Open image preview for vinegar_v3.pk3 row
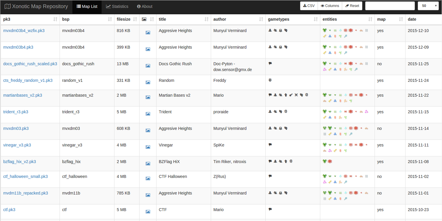 [x=148, y=147]
